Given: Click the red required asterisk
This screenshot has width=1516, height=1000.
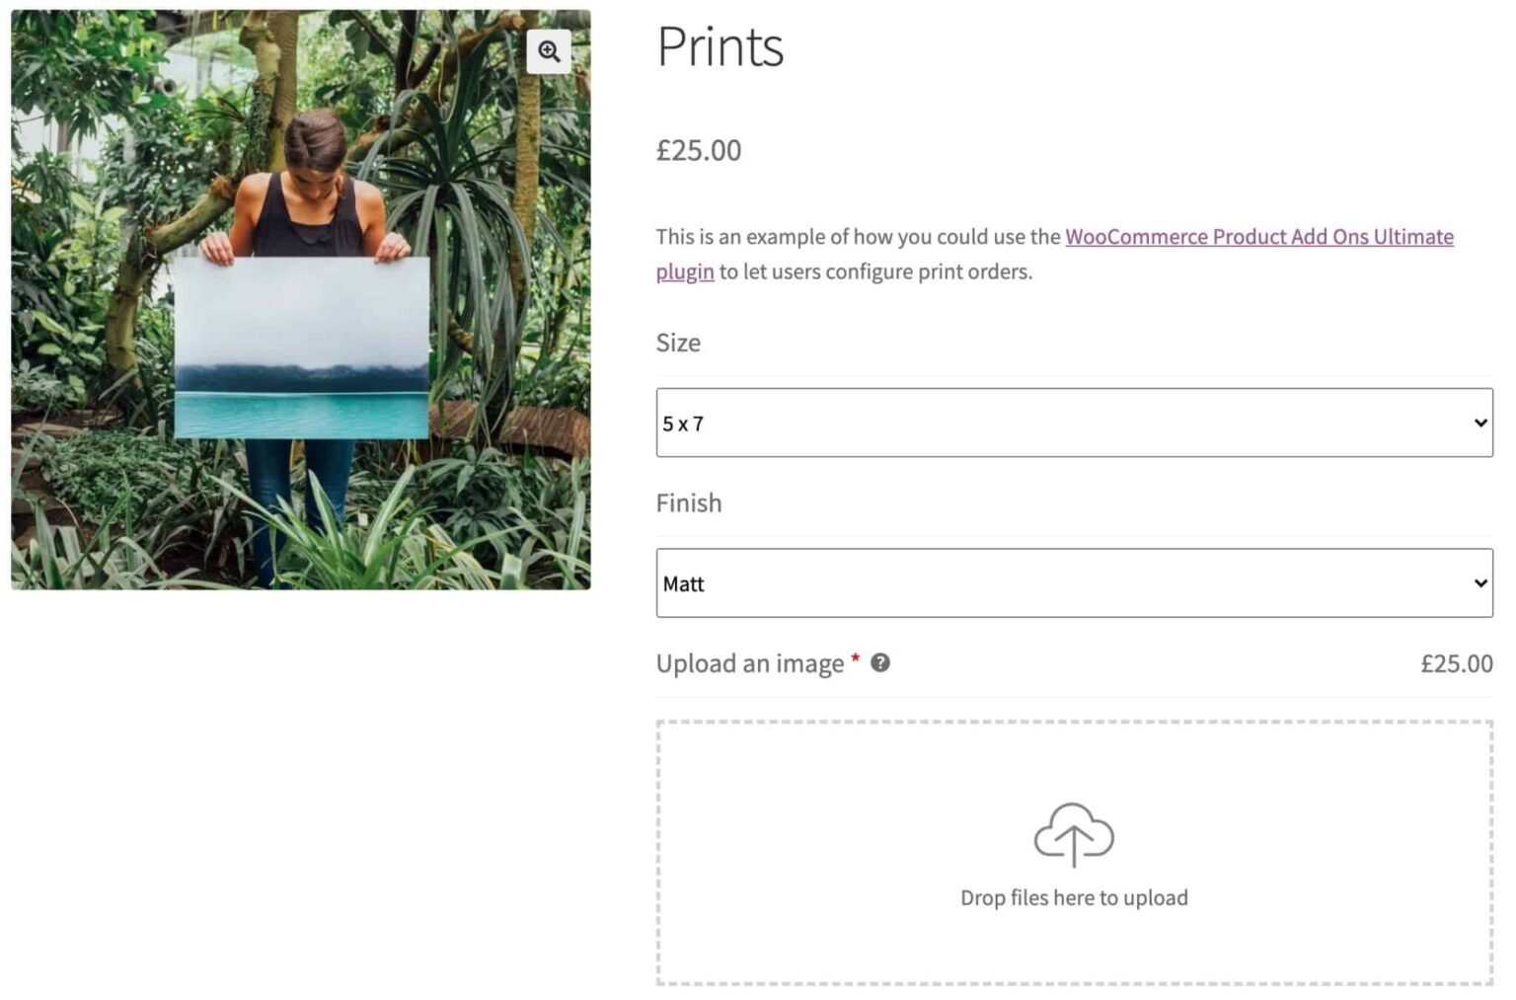Looking at the screenshot, I should [x=856, y=658].
